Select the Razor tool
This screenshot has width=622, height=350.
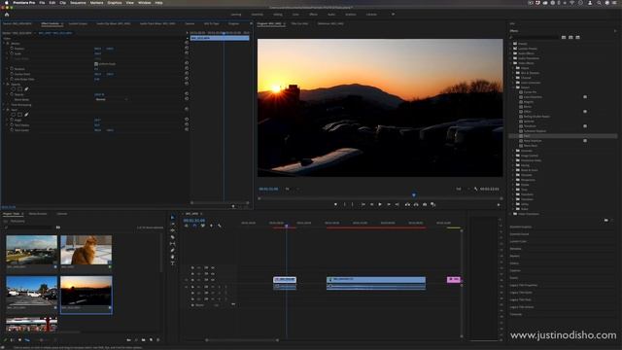172,237
